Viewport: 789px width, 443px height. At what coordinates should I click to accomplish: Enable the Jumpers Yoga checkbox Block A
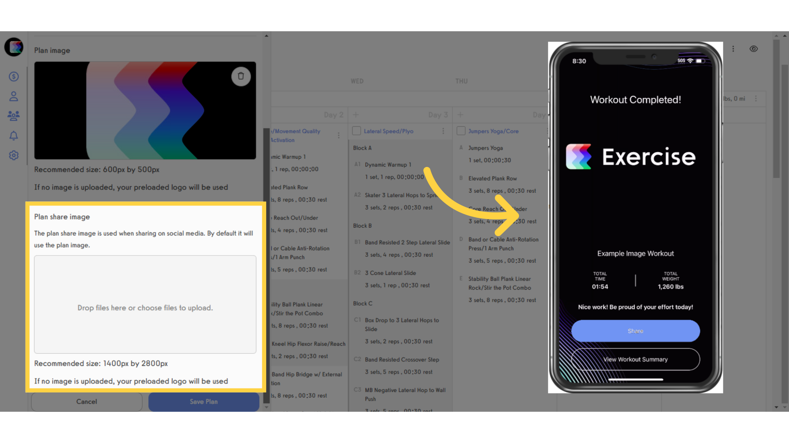pos(461,130)
